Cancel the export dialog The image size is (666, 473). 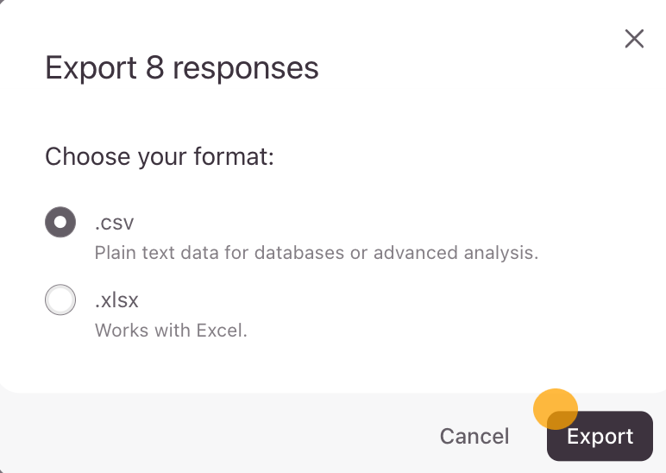pos(474,437)
